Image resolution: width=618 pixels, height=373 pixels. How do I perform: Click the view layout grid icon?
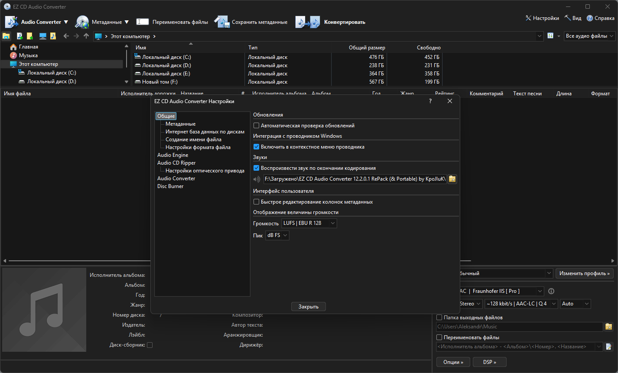coord(550,36)
